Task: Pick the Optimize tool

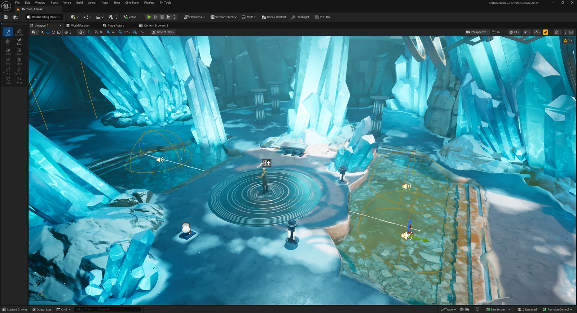Action: coord(19,71)
